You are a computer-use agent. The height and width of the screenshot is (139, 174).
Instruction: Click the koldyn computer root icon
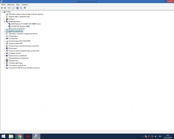(x=4, y=12)
